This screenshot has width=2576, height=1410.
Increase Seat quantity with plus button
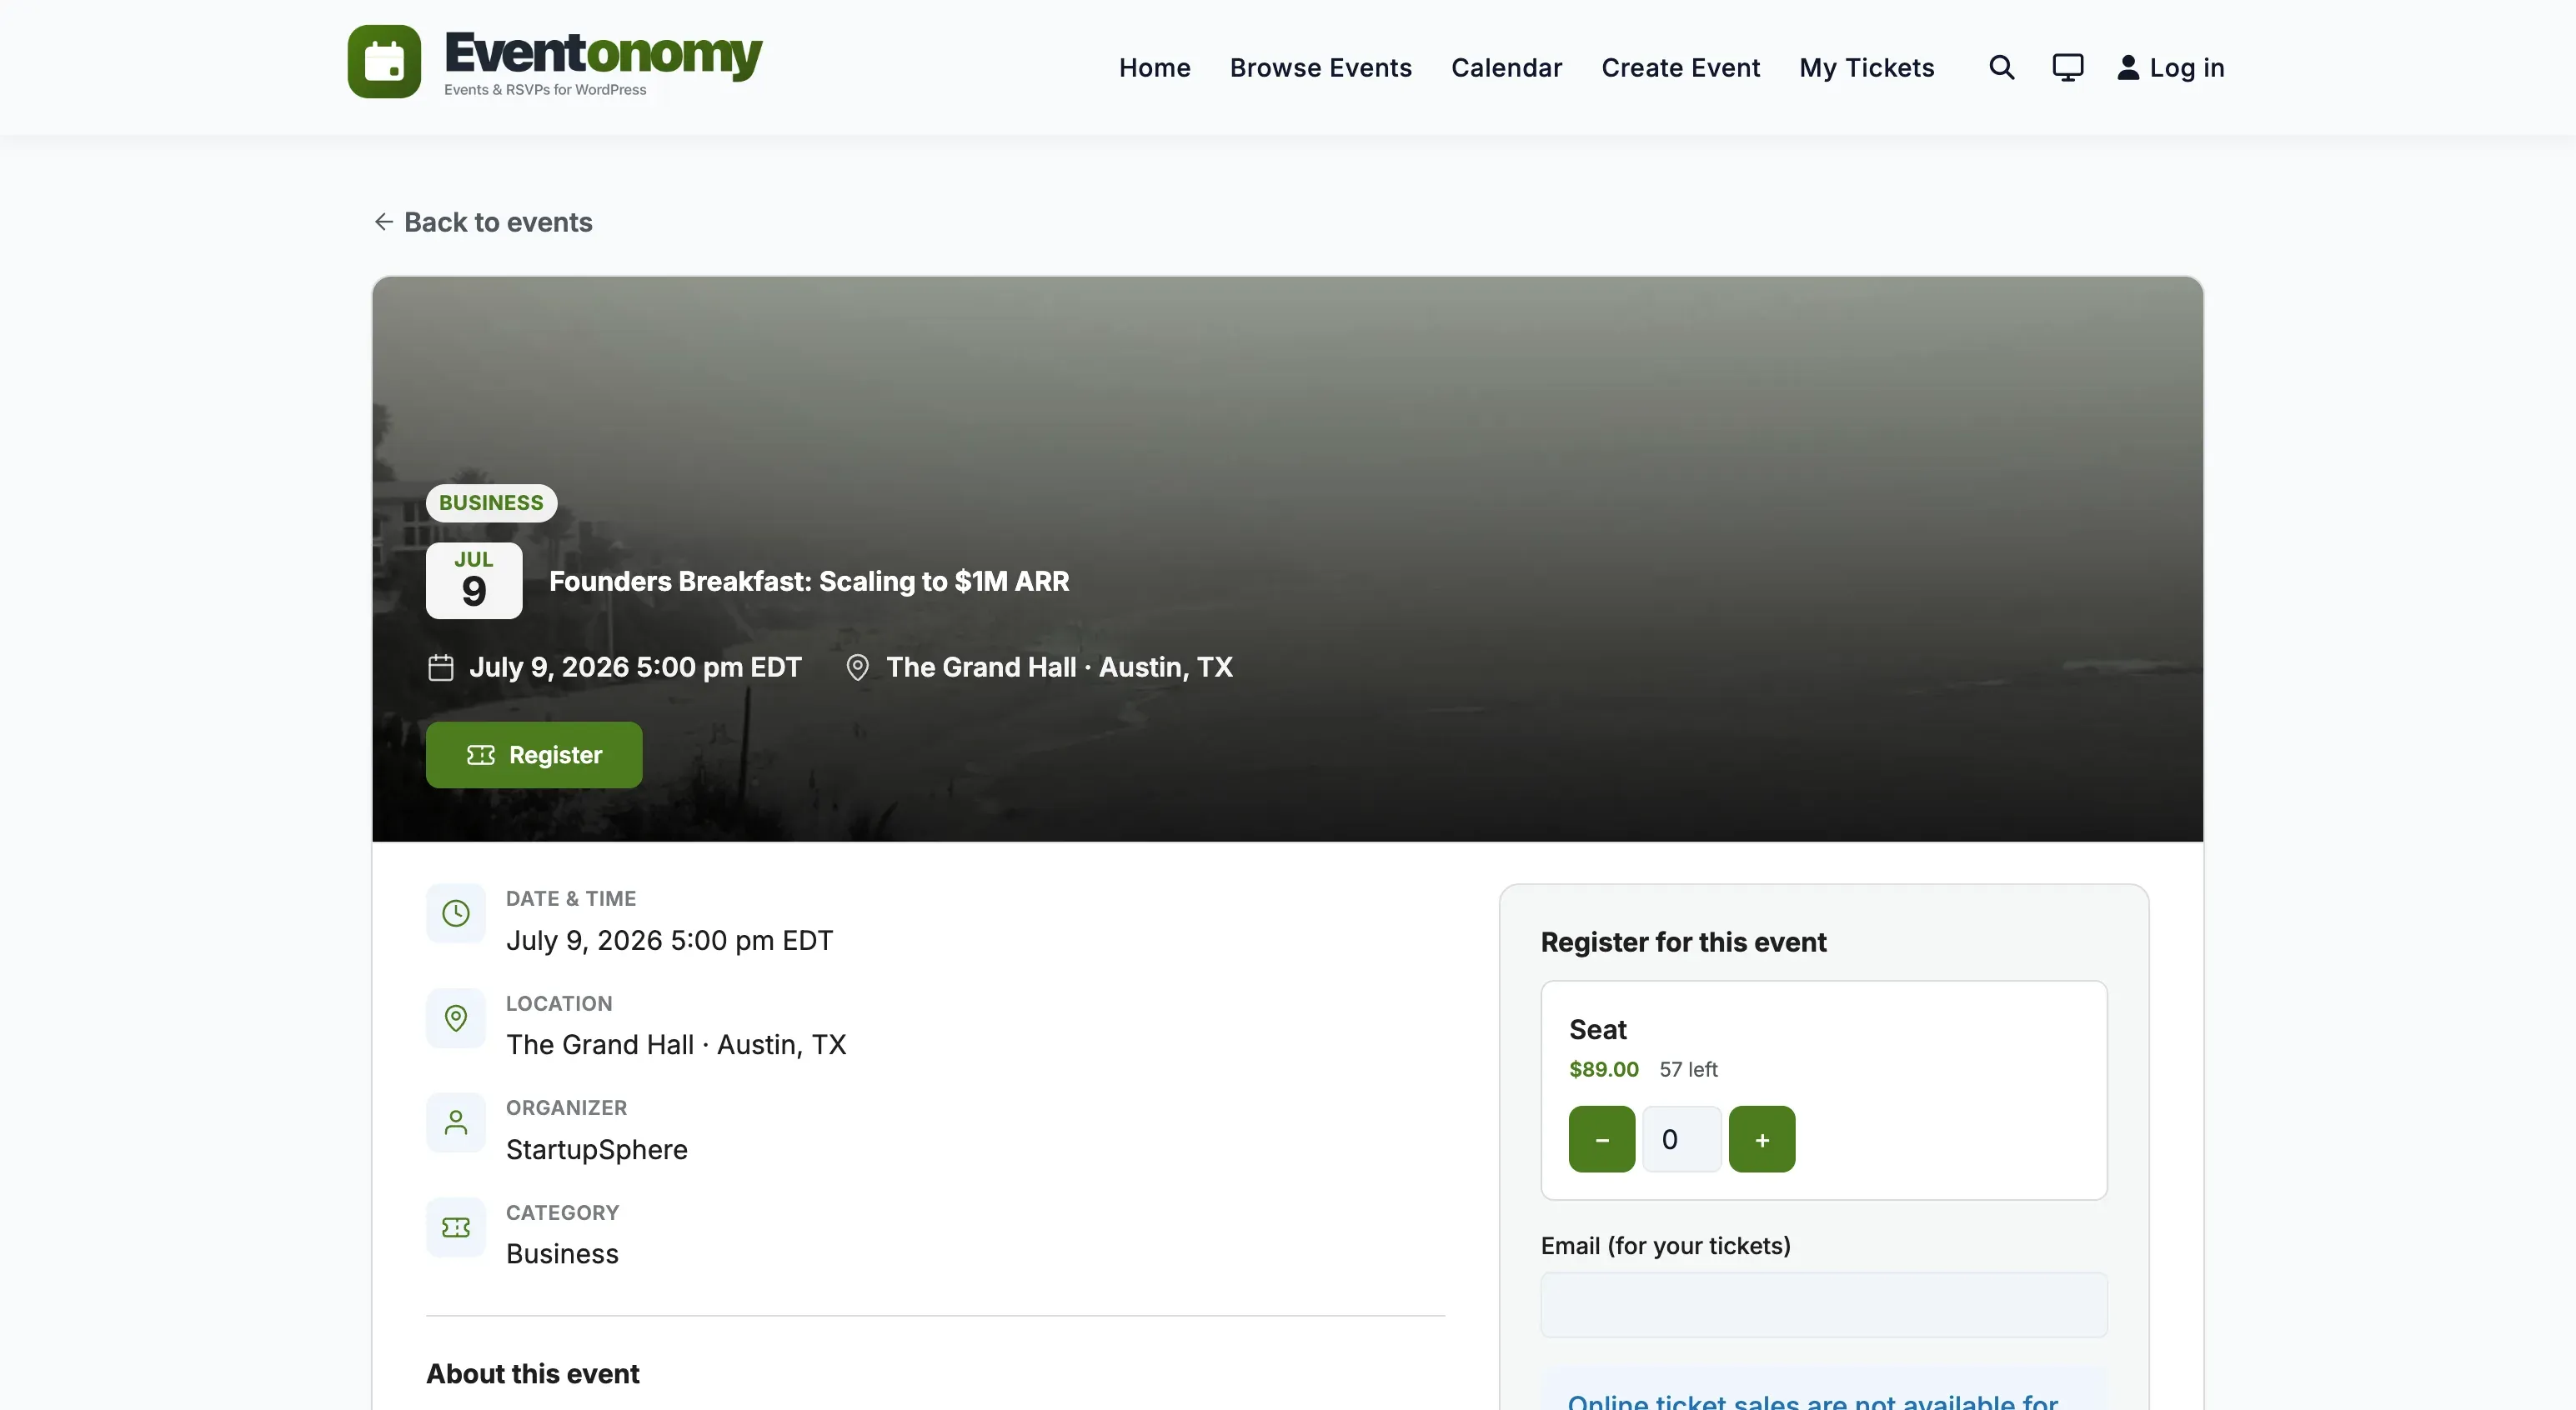click(x=1761, y=1139)
